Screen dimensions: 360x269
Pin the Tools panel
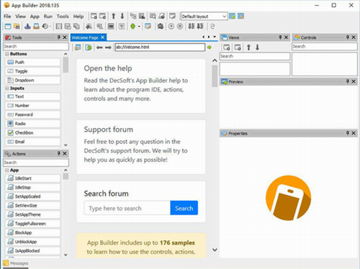59,37
